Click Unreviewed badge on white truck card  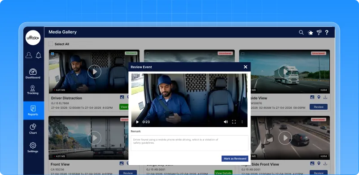319,53
